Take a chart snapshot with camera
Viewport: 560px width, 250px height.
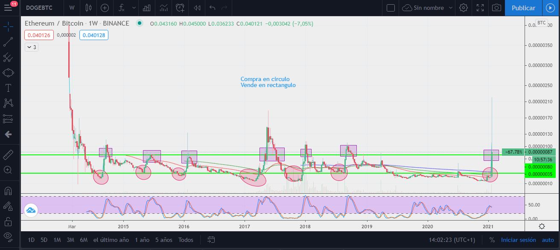496,8
